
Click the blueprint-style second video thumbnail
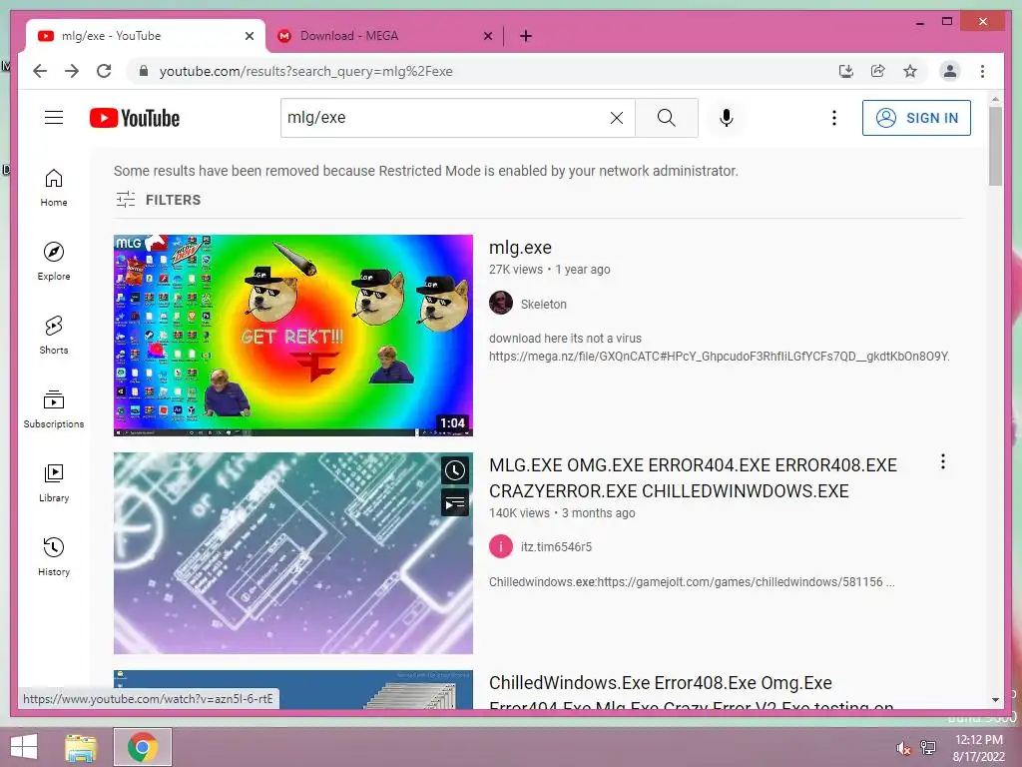click(x=293, y=553)
